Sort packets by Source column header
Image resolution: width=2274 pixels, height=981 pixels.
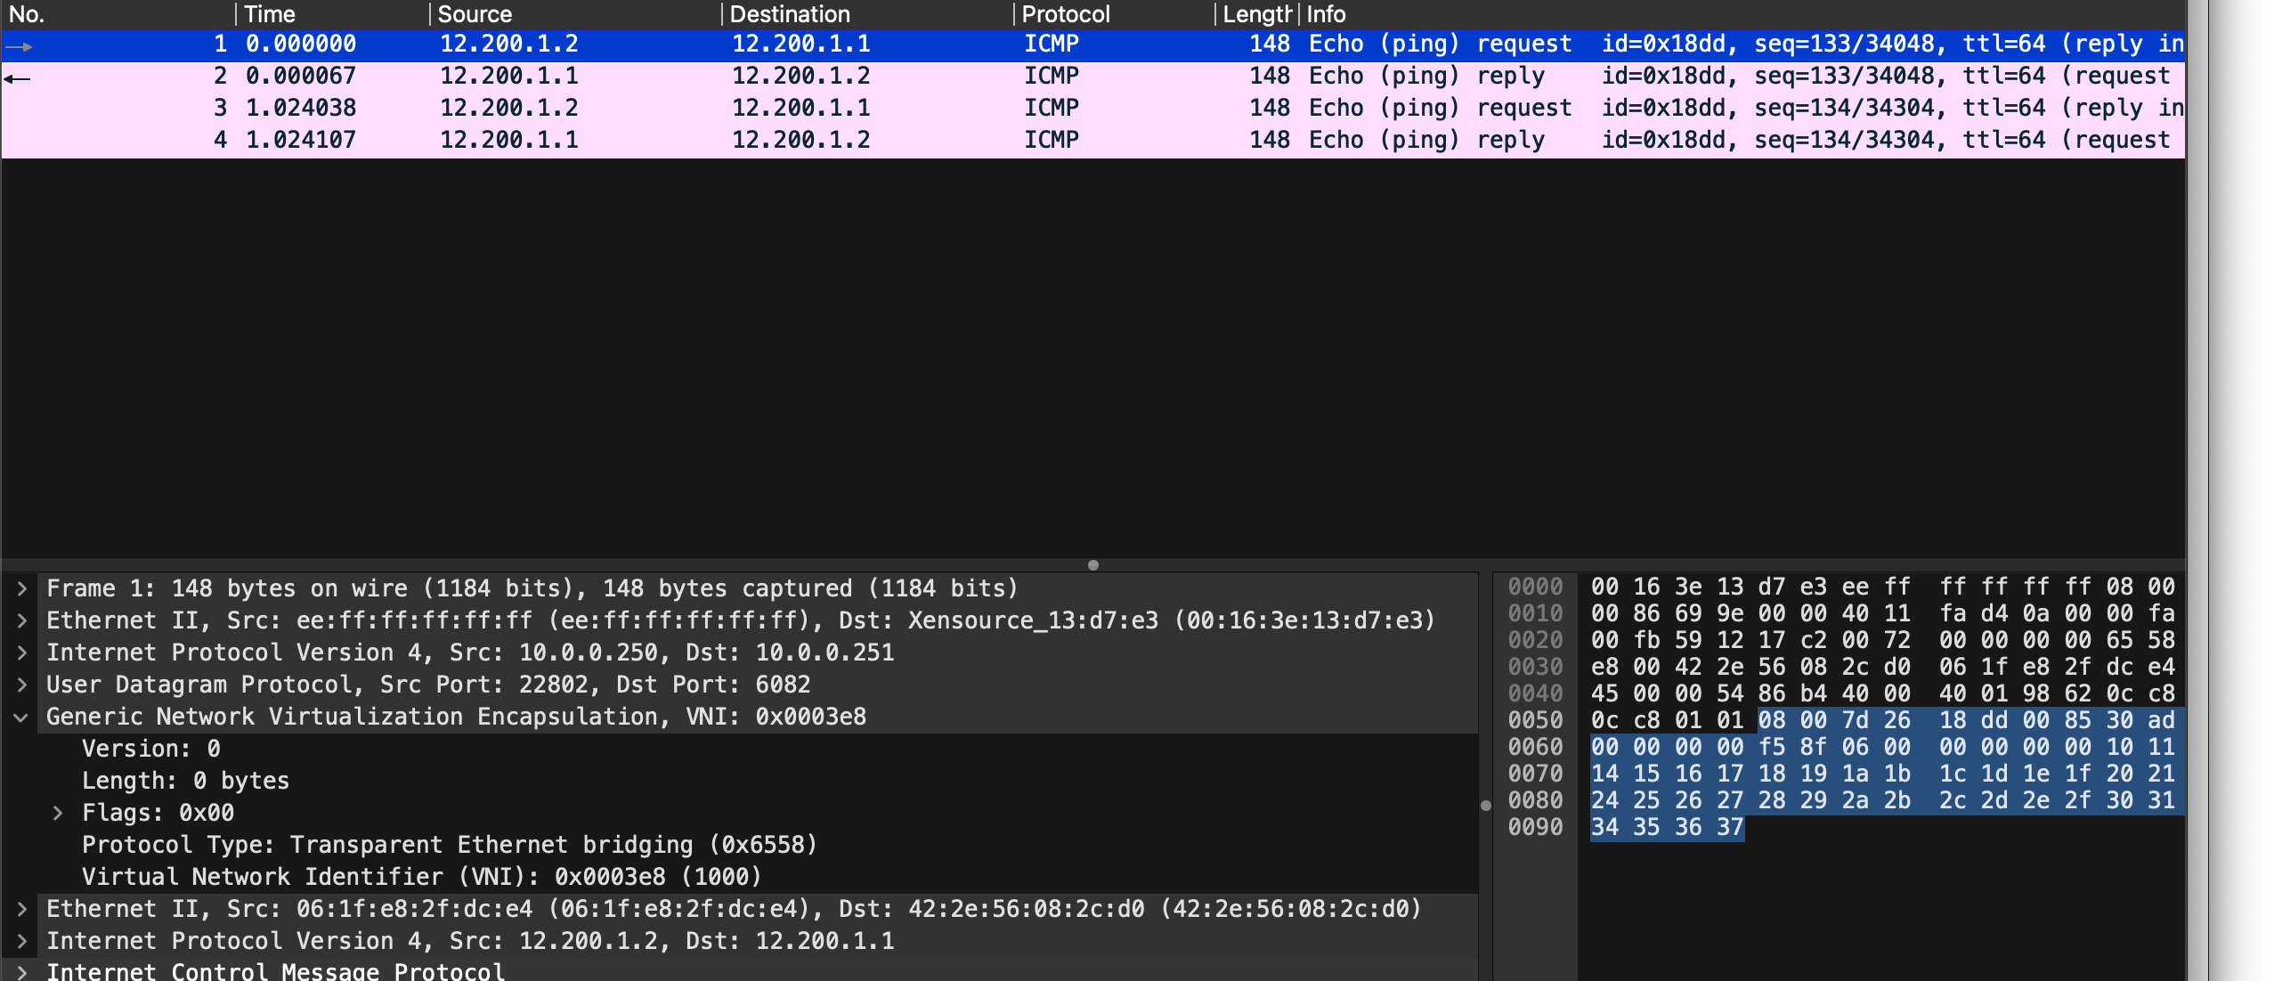pos(475,14)
